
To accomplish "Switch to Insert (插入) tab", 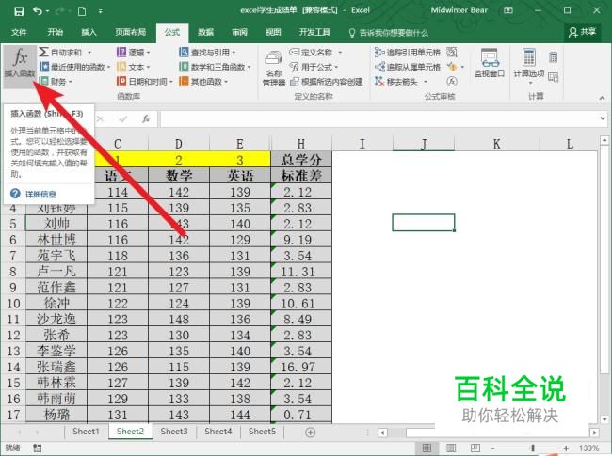I will (89, 32).
